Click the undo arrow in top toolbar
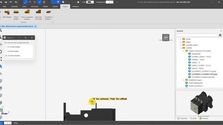223x125 pixels. pyautogui.click(x=11, y=2)
